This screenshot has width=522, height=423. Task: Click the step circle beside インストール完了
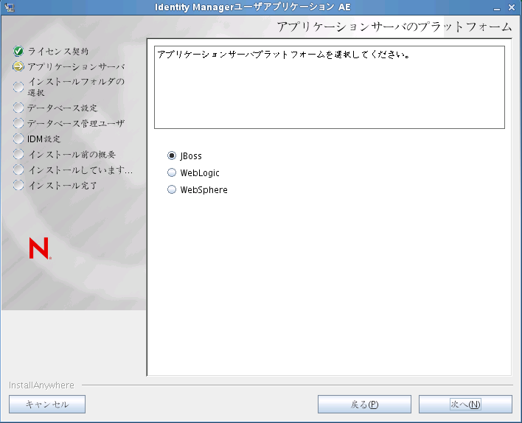pos(18,185)
